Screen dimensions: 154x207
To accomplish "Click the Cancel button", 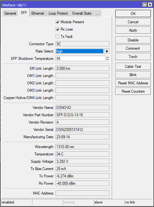I will click(133, 22).
